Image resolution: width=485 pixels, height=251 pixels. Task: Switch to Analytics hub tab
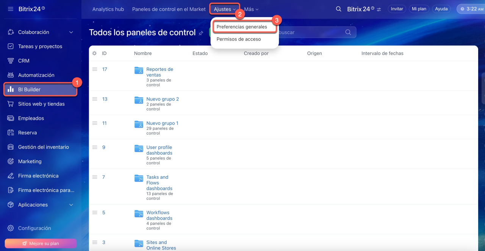[x=108, y=9]
